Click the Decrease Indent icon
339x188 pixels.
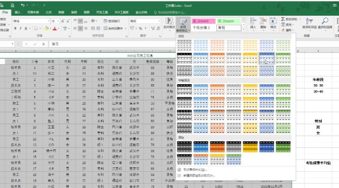point(93,28)
